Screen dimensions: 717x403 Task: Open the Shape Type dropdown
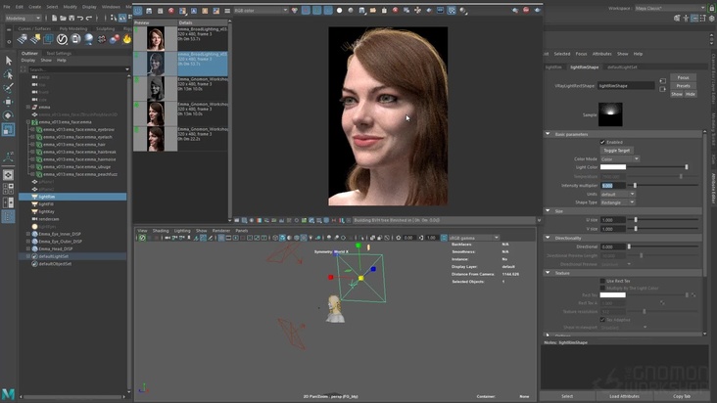pos(617,201)
